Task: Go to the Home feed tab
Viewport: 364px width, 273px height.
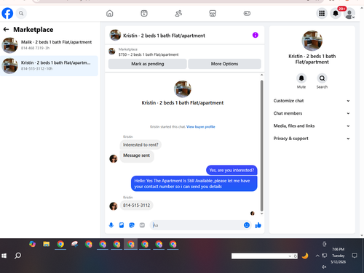Action: click(x=110, y=13)
